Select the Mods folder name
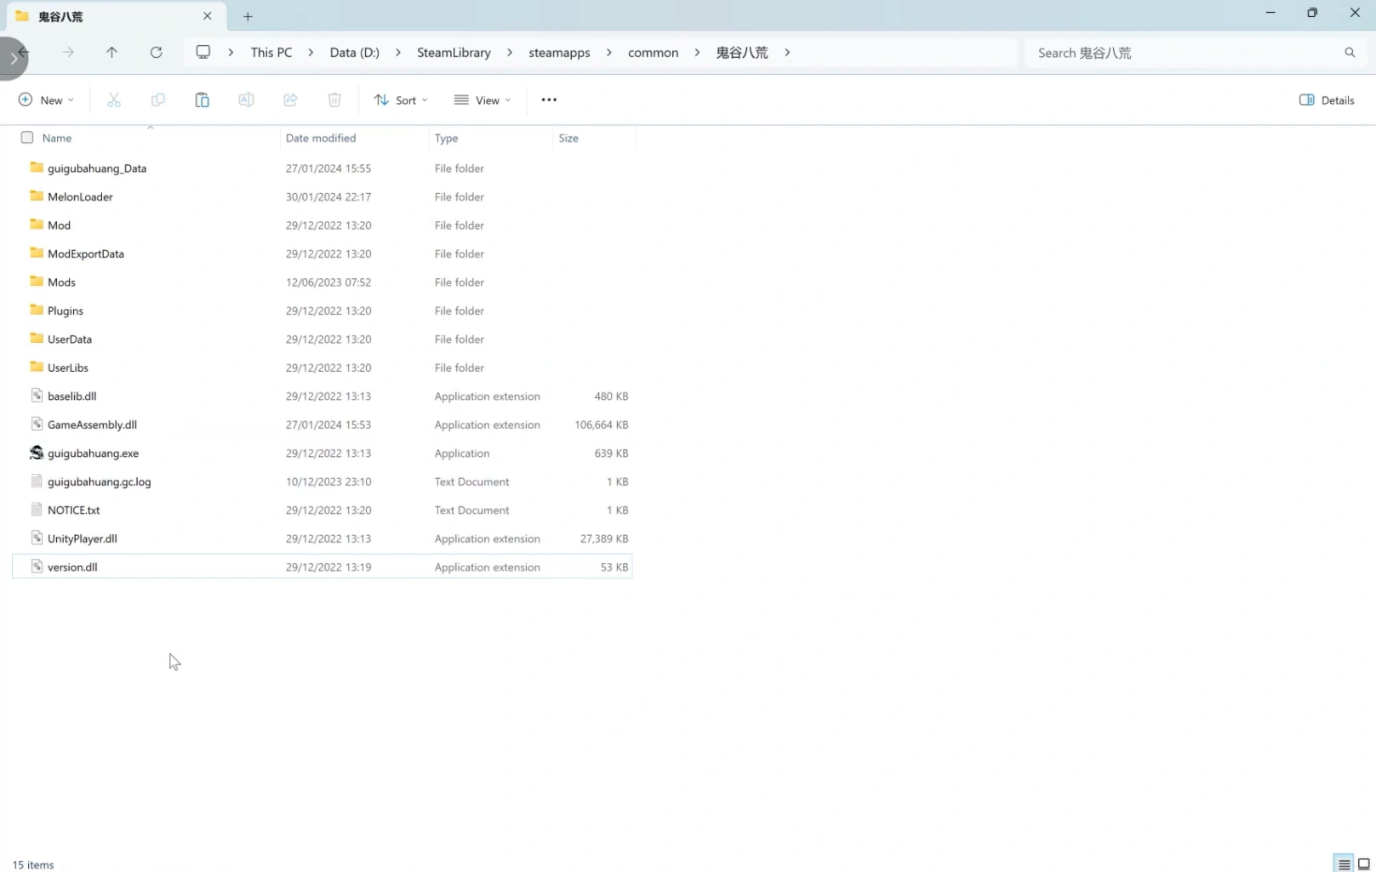 tap(61, 282)
